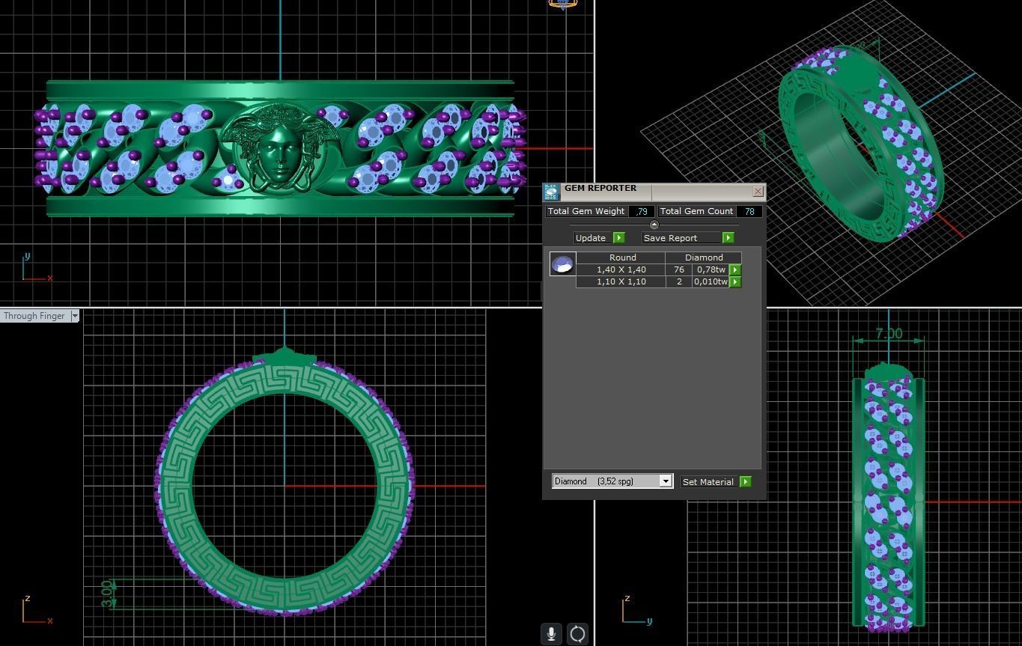Click the green arrow beside Save Report
This screenshot has height=646, width=1022.
pyautogui.click(x=728, y=238)
